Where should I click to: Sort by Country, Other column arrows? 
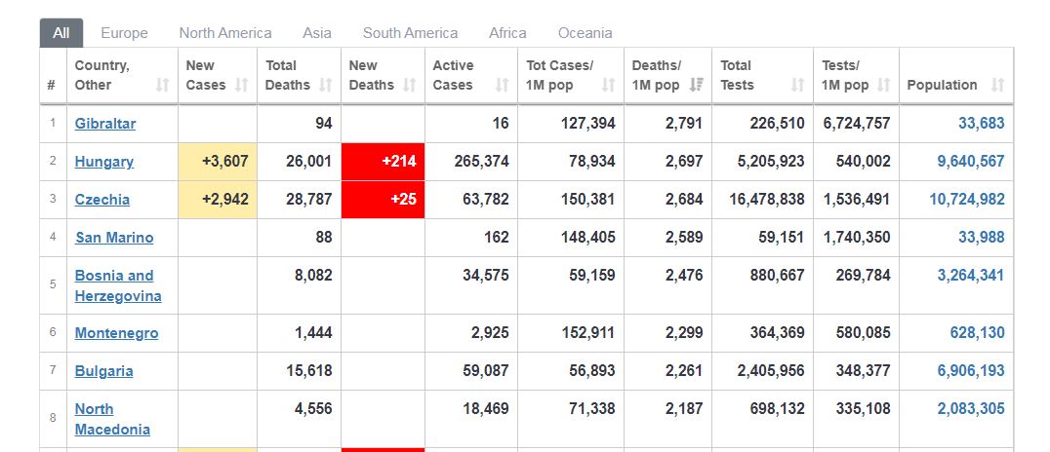(163, 85)
